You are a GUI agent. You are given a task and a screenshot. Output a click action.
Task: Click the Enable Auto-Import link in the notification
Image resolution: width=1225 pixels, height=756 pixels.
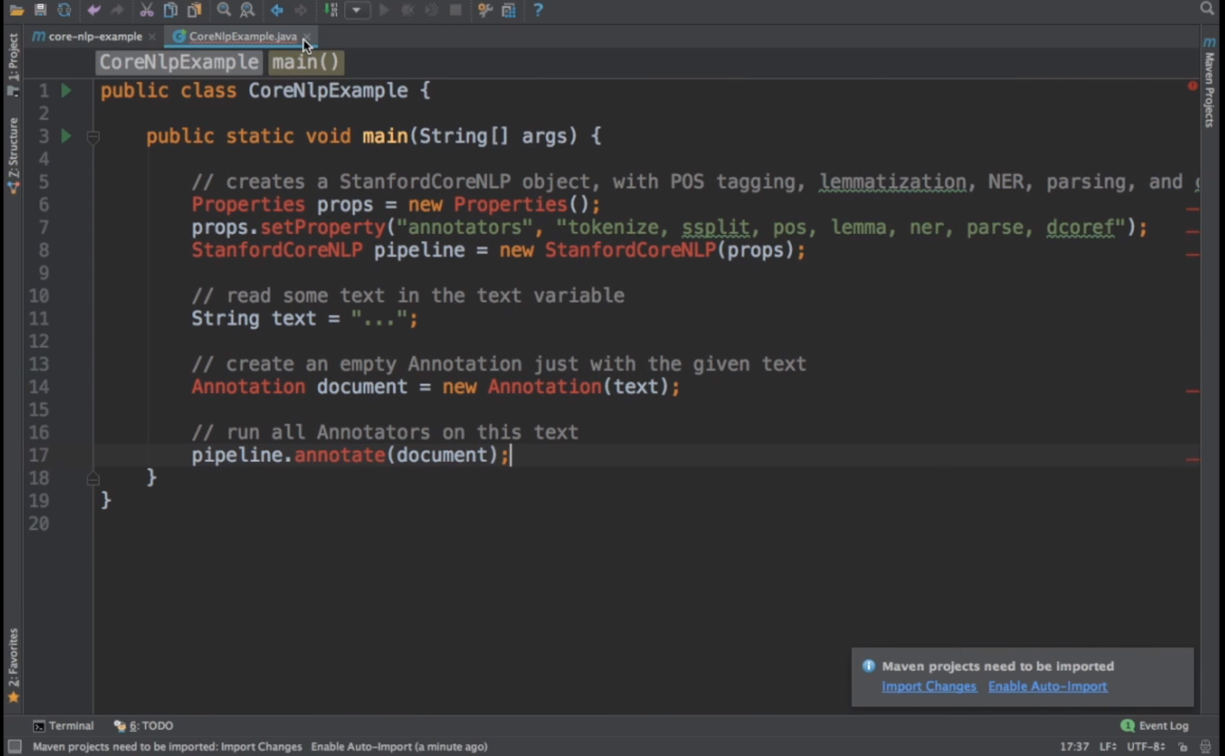pyautogui.click(x=1048, y=686)
